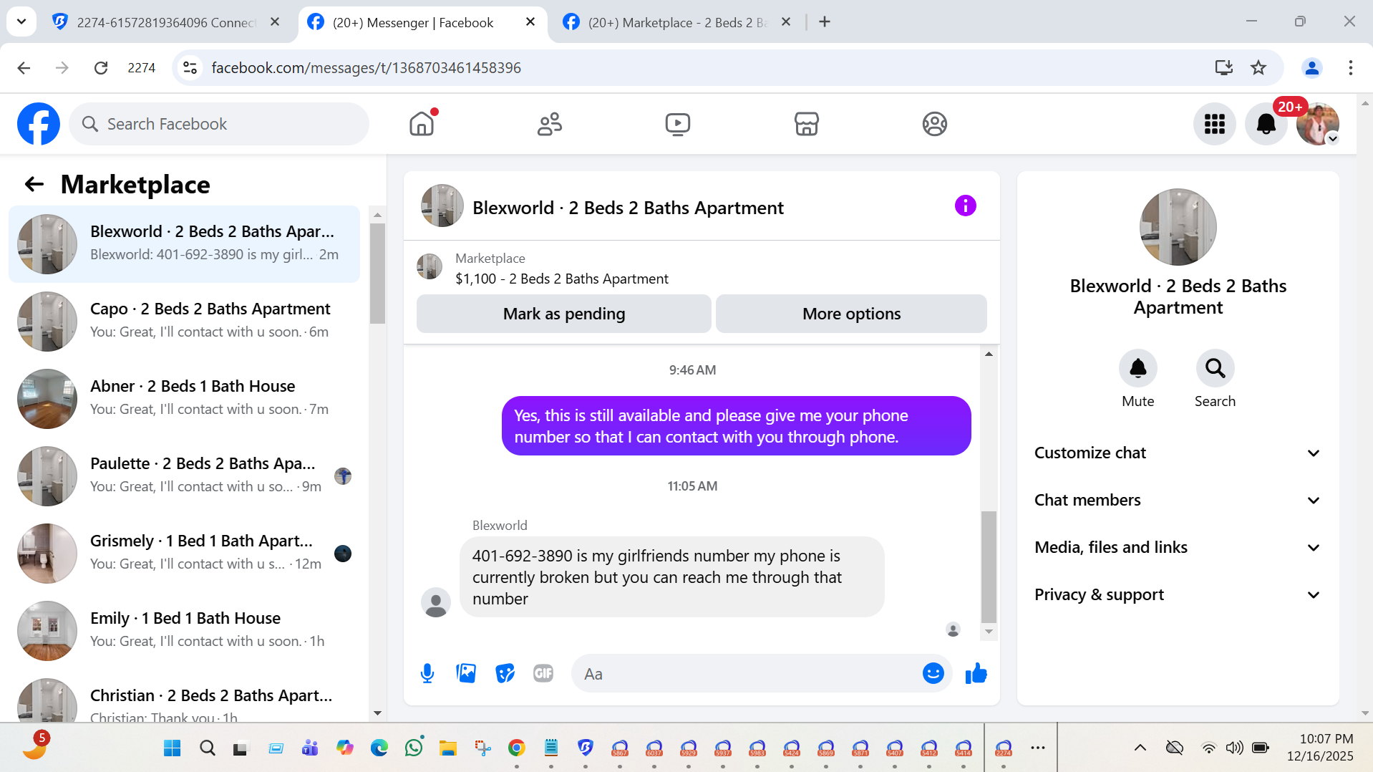Viewport: 1373px width, 772px height.
Task: Open the emoji picker in message box
Action: click(933, 673)
